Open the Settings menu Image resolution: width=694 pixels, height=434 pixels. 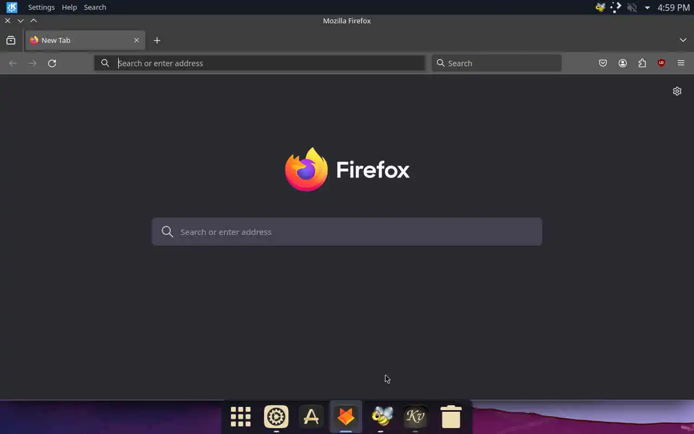pyautogui.click(x=41, y=7)
